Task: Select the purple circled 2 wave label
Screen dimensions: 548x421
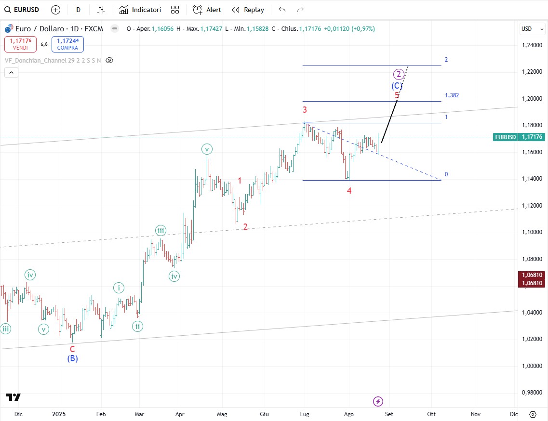Action: [399, 74]
